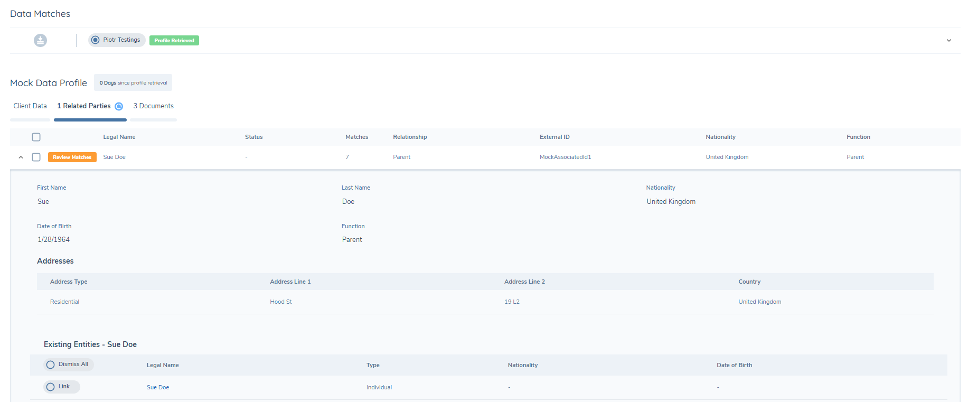Open the Sue Doe existing entity link
The height and width of the screenshot is (402, 968).
pos(158,387)
